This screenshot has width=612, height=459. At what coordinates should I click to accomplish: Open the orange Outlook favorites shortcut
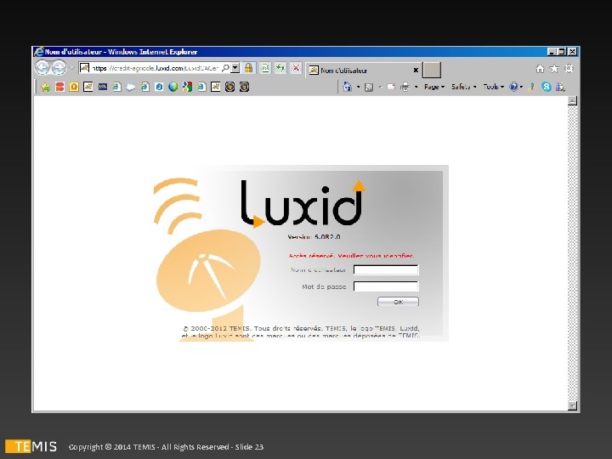coord(74,87)
